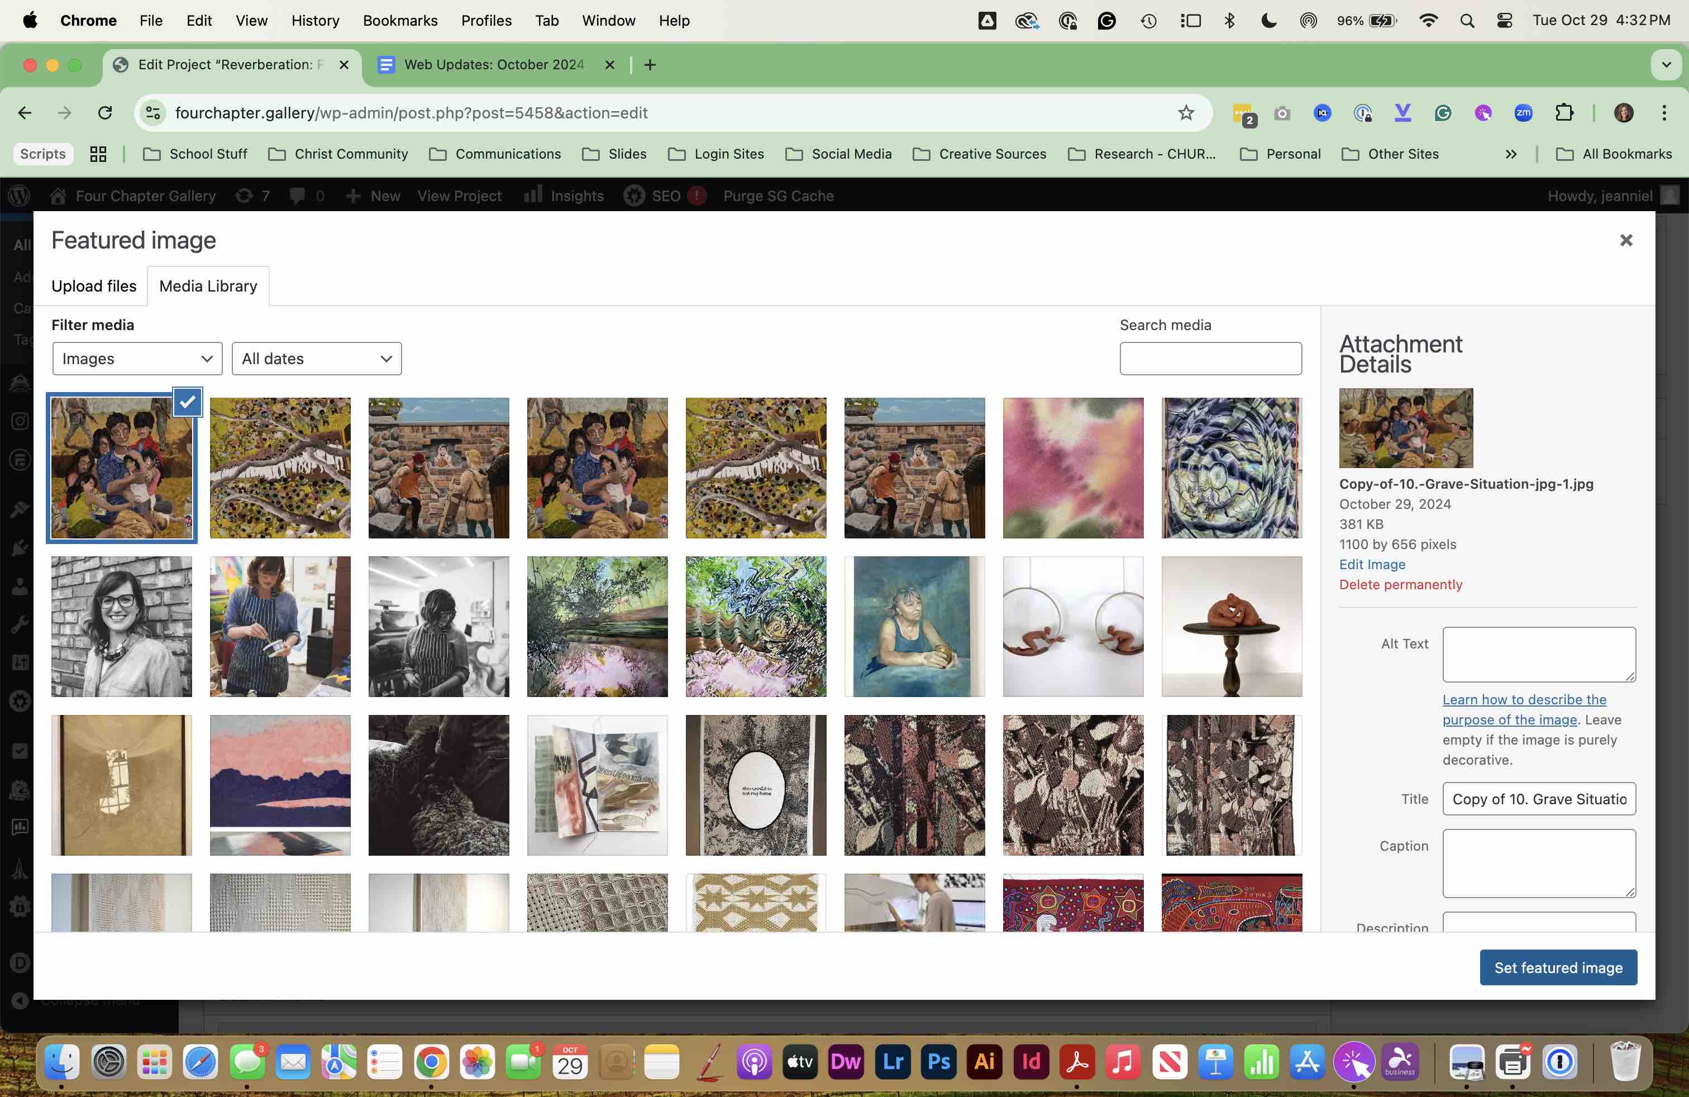Open the Login Sites bookmark folder
The height and width of the screenshot is (1097, 1689).
[x=716, y=154]
